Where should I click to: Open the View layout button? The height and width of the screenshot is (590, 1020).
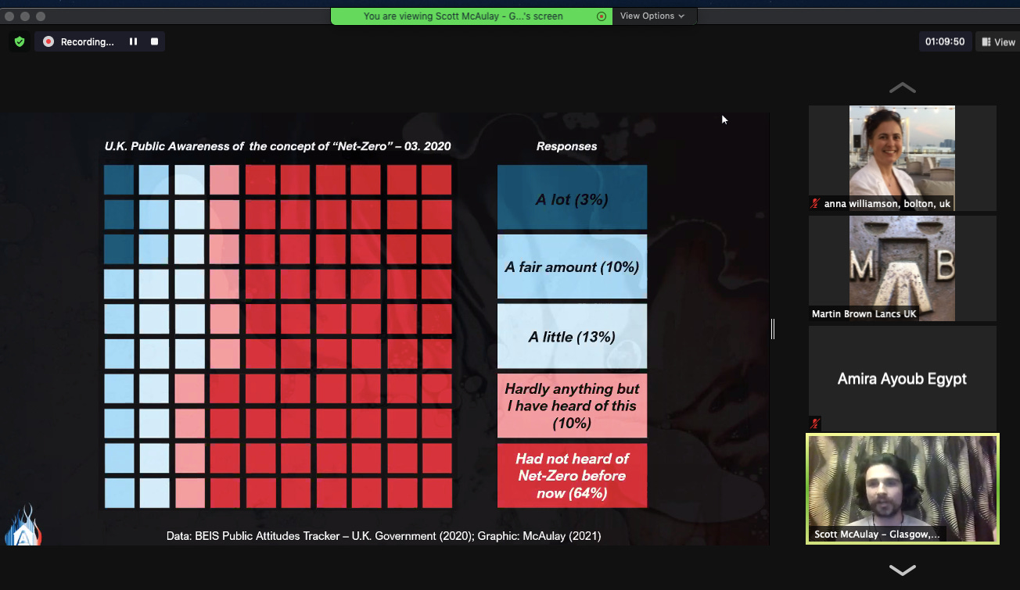coord(998,42)
